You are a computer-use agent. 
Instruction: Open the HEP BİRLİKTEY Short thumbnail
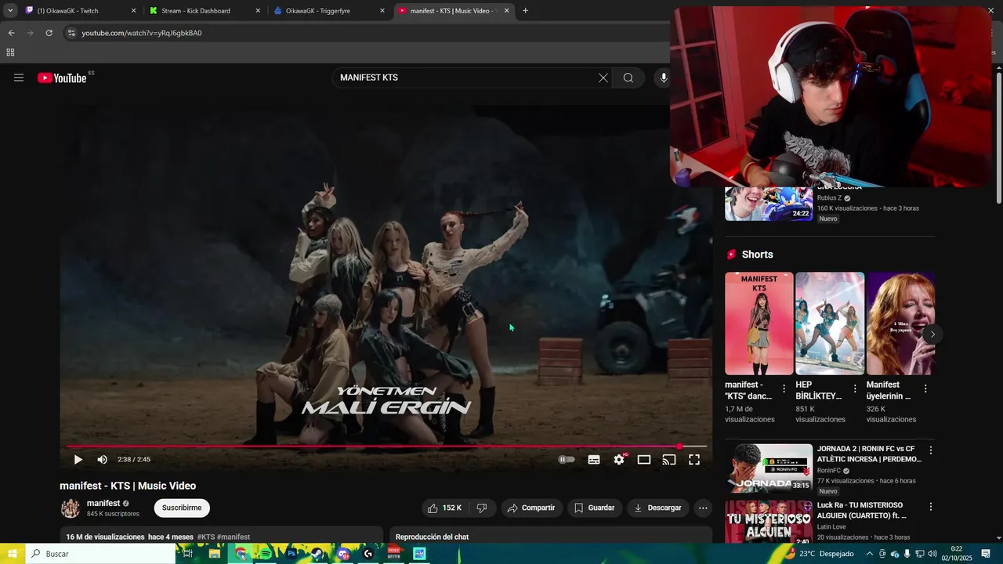point(830,324)
